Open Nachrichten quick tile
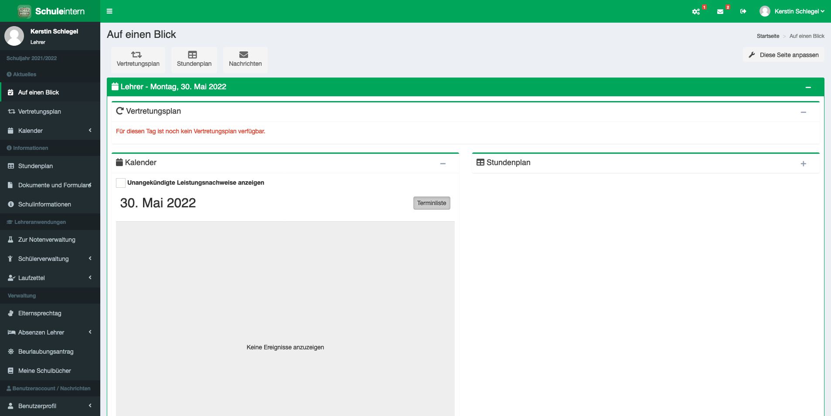This screenshot has width=831, height=416. [x=245, y=59]
